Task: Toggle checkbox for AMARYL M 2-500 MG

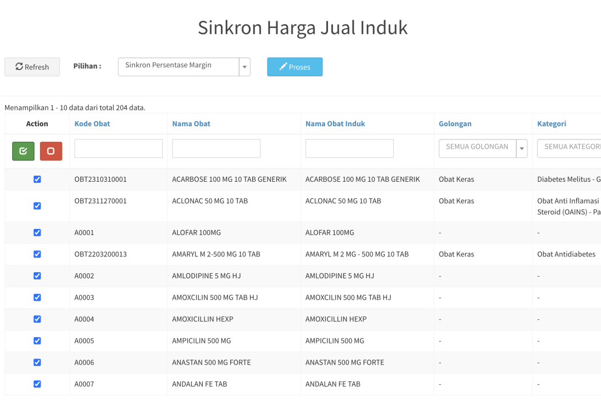Action: [37, 254]
